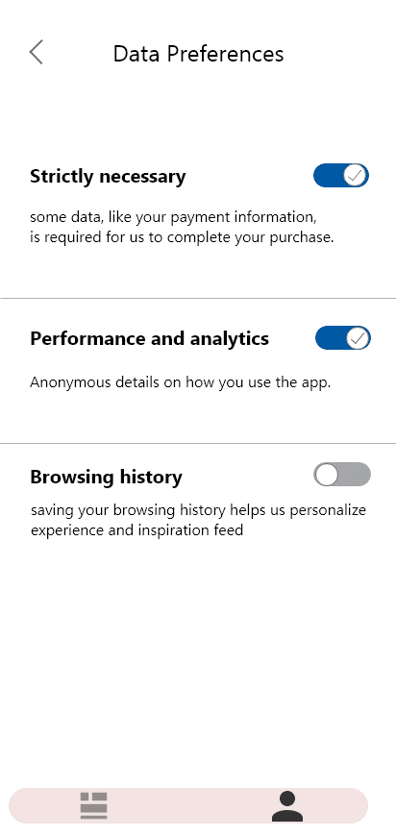Go back using the left chevron arrow
The width and height of the screenshot is (396, 836).
36,52
